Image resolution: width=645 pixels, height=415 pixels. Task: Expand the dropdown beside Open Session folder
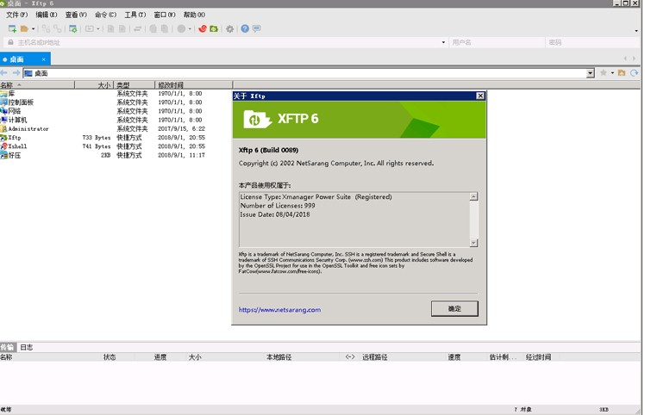click(34, 28)
